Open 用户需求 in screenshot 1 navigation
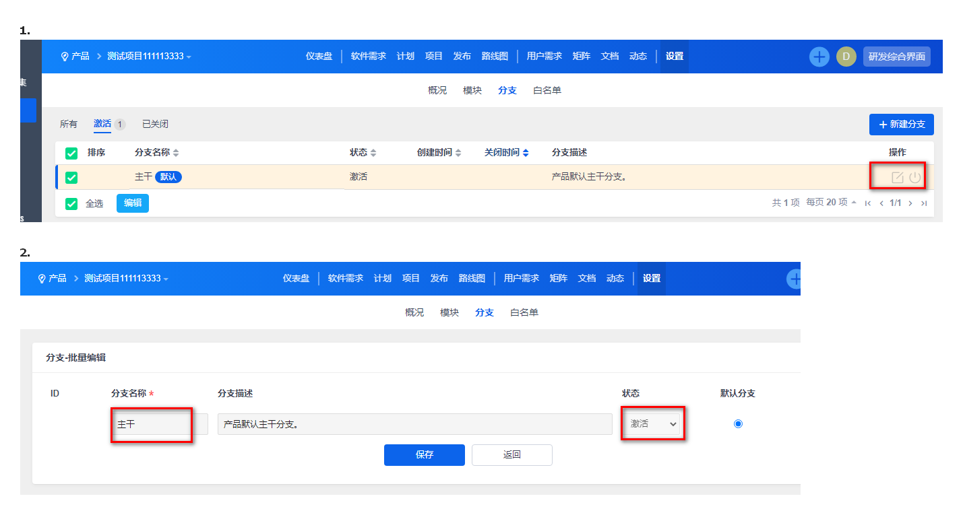Viewport: 963px width, 515px height. point(545,57)
